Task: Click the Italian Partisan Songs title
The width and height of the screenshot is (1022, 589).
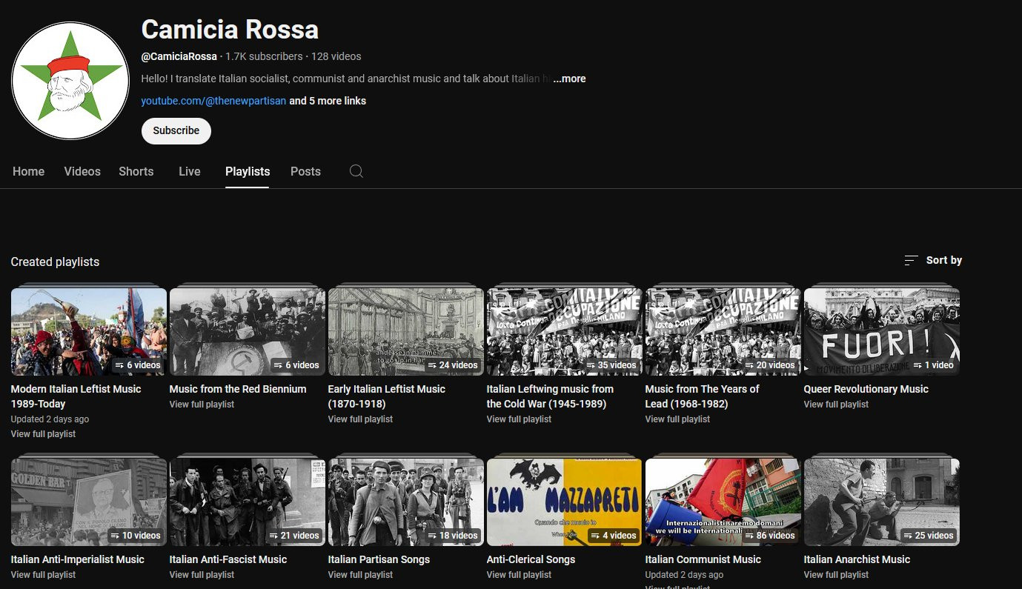Action: tap(379, 559)
